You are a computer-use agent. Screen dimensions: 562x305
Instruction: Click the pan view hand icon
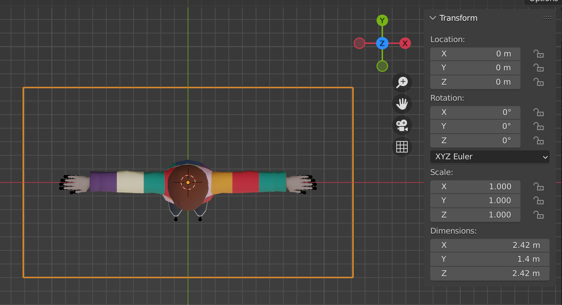[x=402, y=104]
